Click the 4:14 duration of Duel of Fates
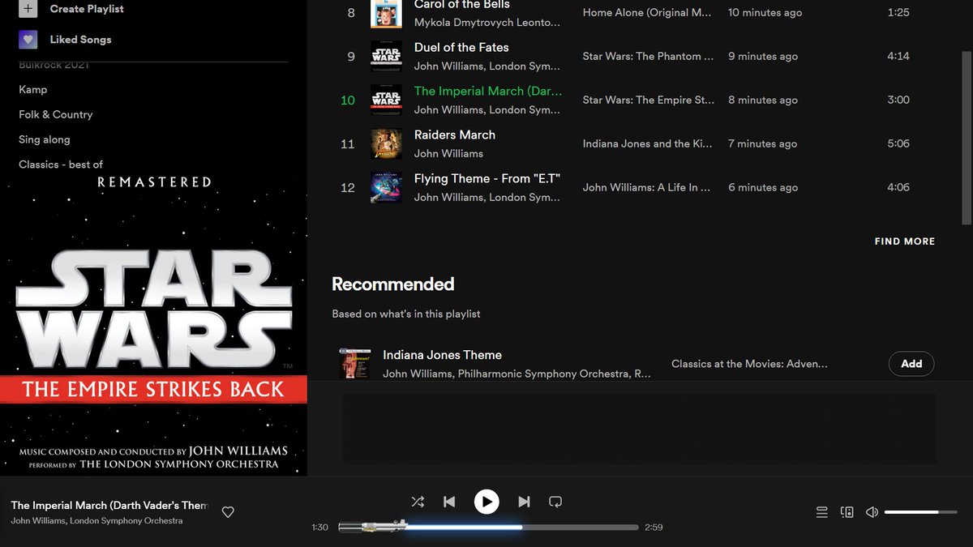This screenshot has height=547, width=973. (898, 57)
